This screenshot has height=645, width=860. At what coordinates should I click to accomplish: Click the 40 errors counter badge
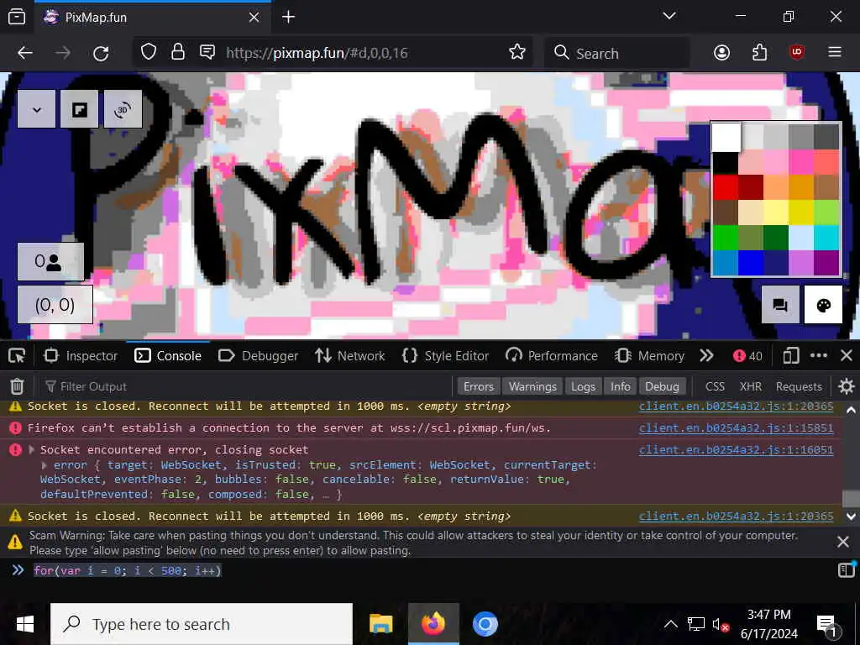(747, 356)
